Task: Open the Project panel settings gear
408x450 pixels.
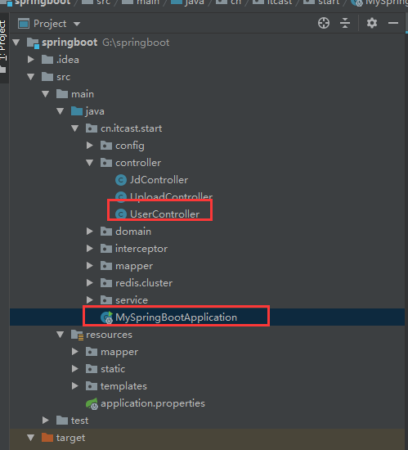Action: click(372, 23)
